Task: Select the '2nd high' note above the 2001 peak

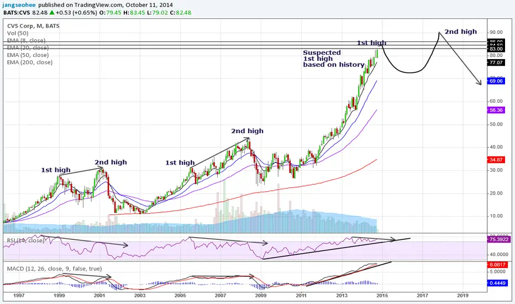Action: 111,162
